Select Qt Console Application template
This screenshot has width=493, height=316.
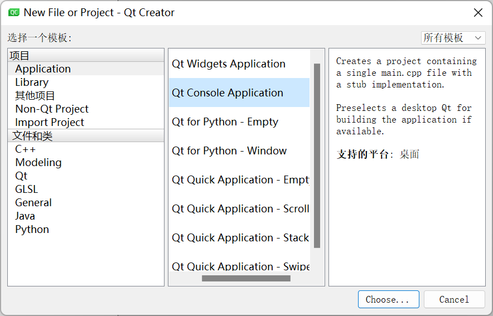point(239,93)
